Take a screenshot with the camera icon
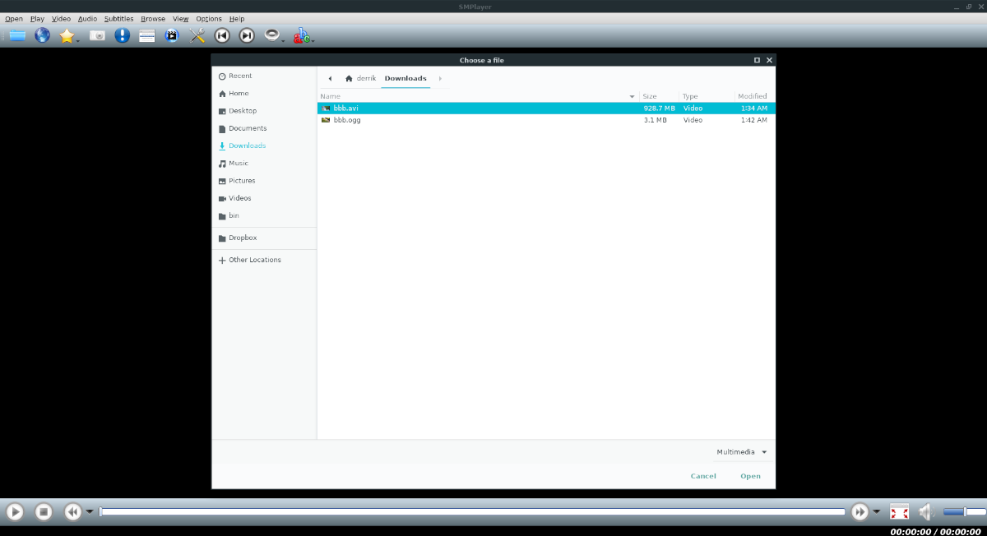 tap(97, 35)
